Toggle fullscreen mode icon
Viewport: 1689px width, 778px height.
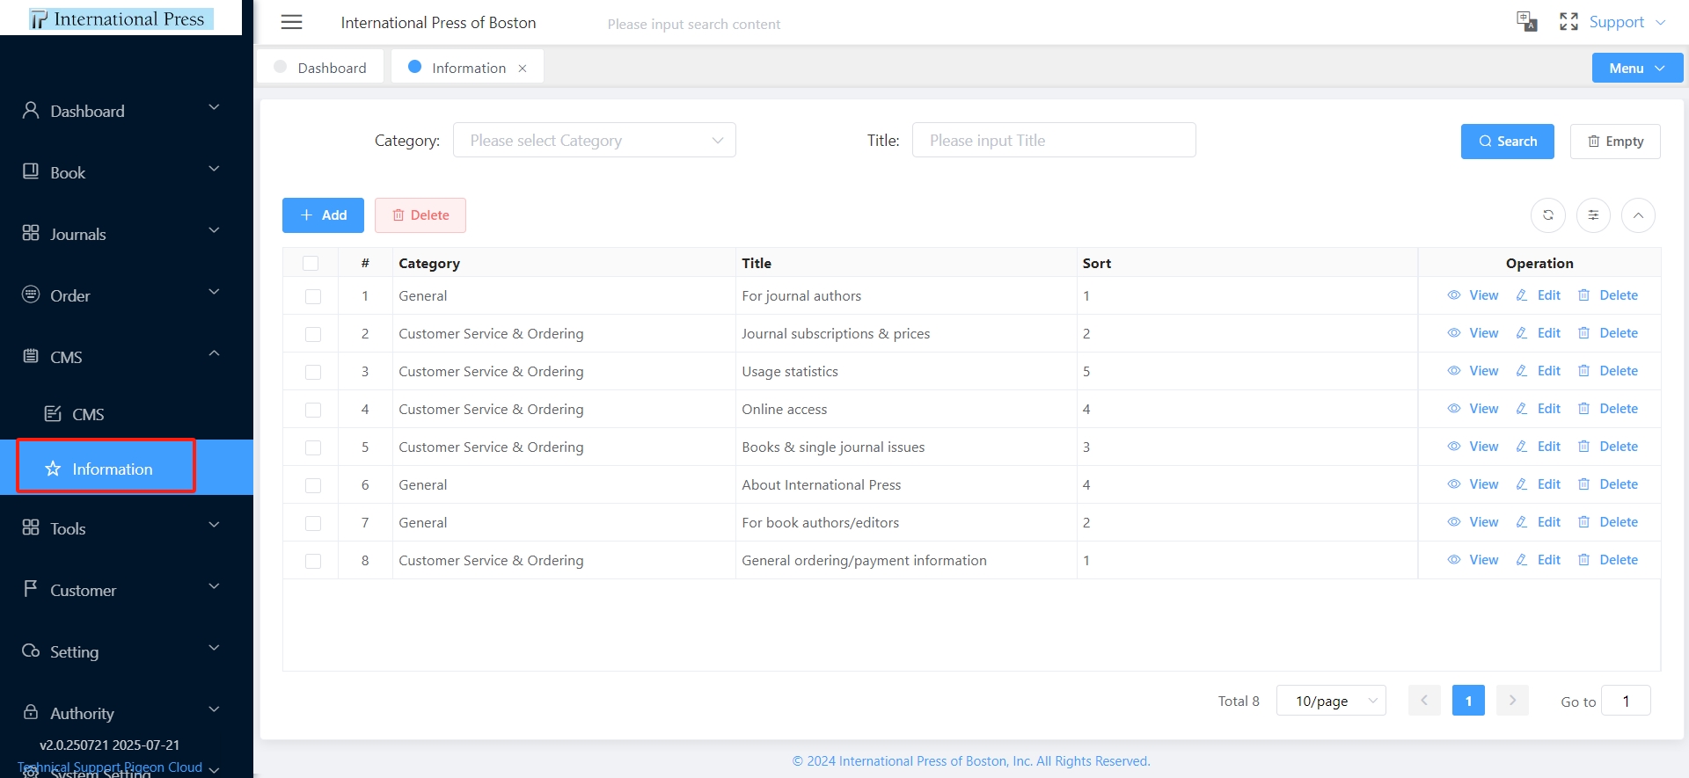(x=1568, y=21)
